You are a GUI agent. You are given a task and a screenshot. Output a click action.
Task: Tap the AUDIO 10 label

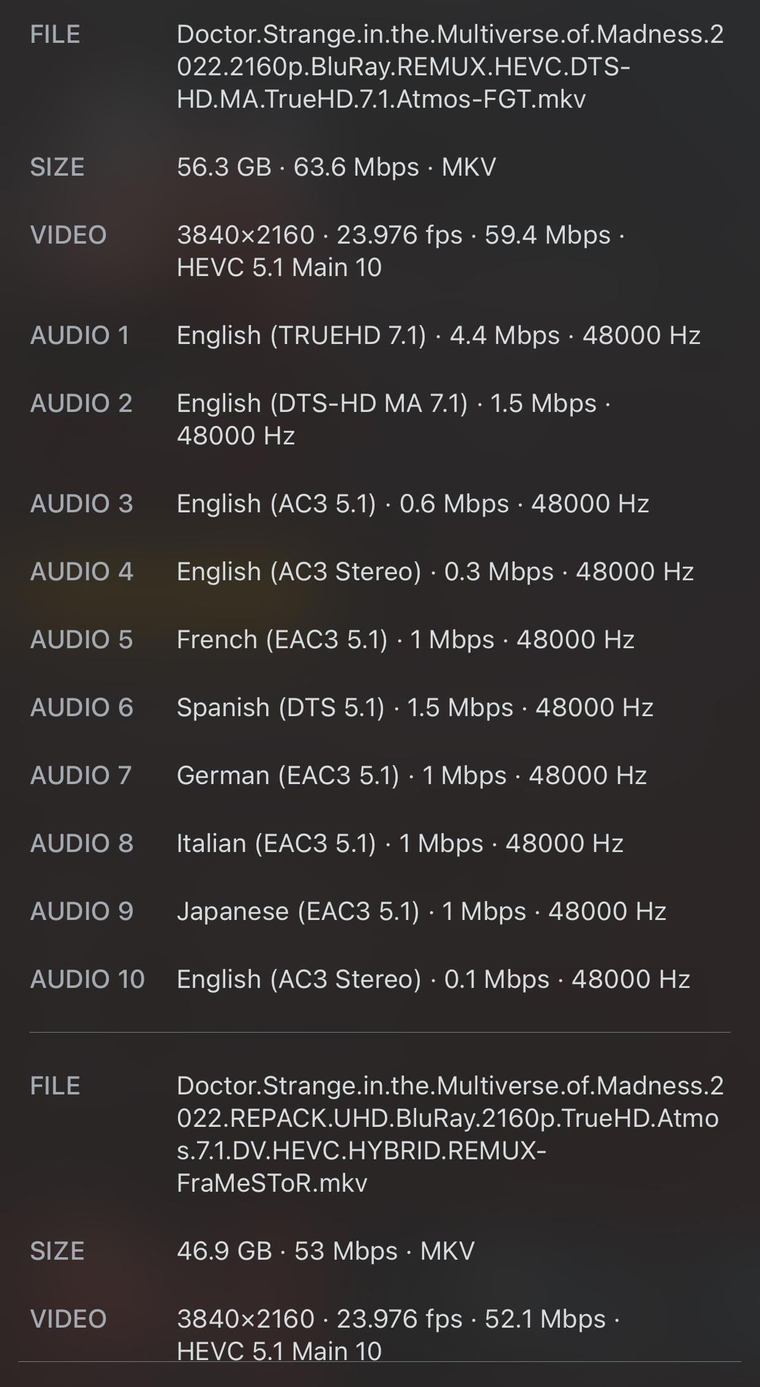click(x=88, y=979)
